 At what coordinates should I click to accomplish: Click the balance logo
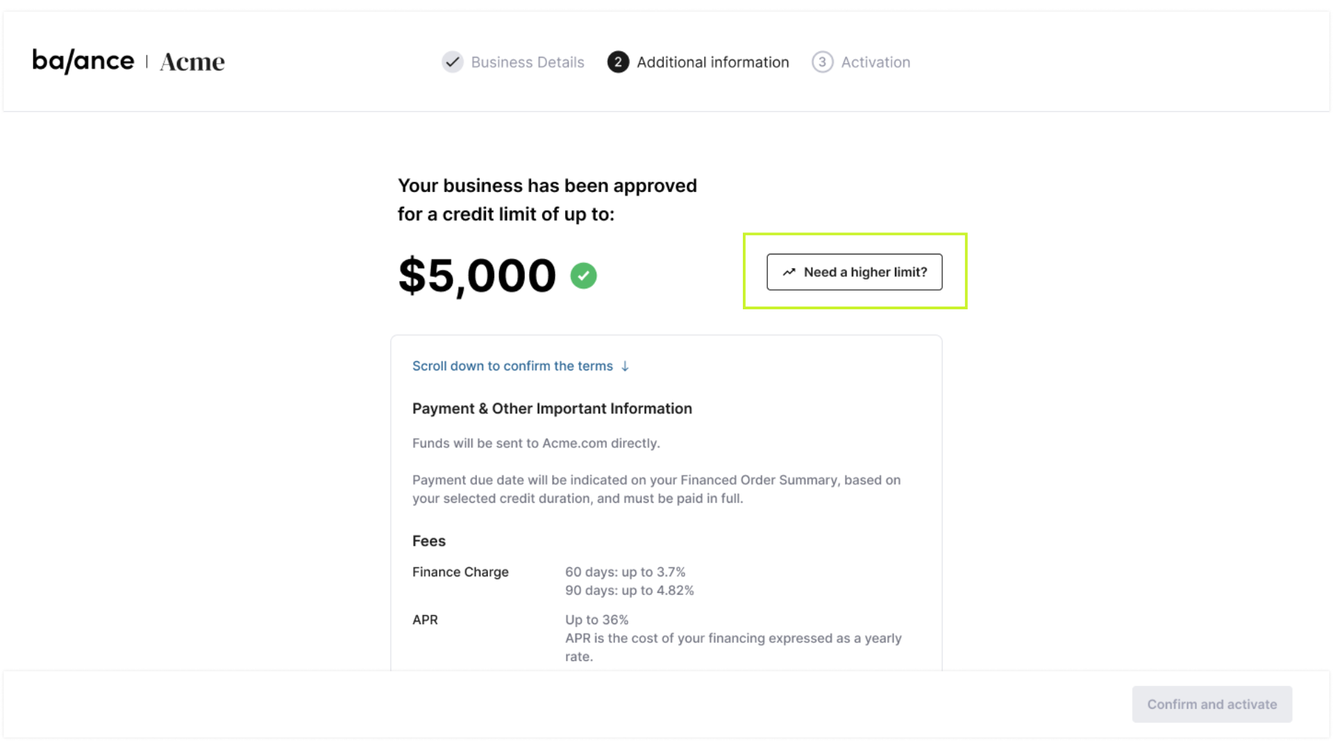pyautogui.click(x=83, y=61)
